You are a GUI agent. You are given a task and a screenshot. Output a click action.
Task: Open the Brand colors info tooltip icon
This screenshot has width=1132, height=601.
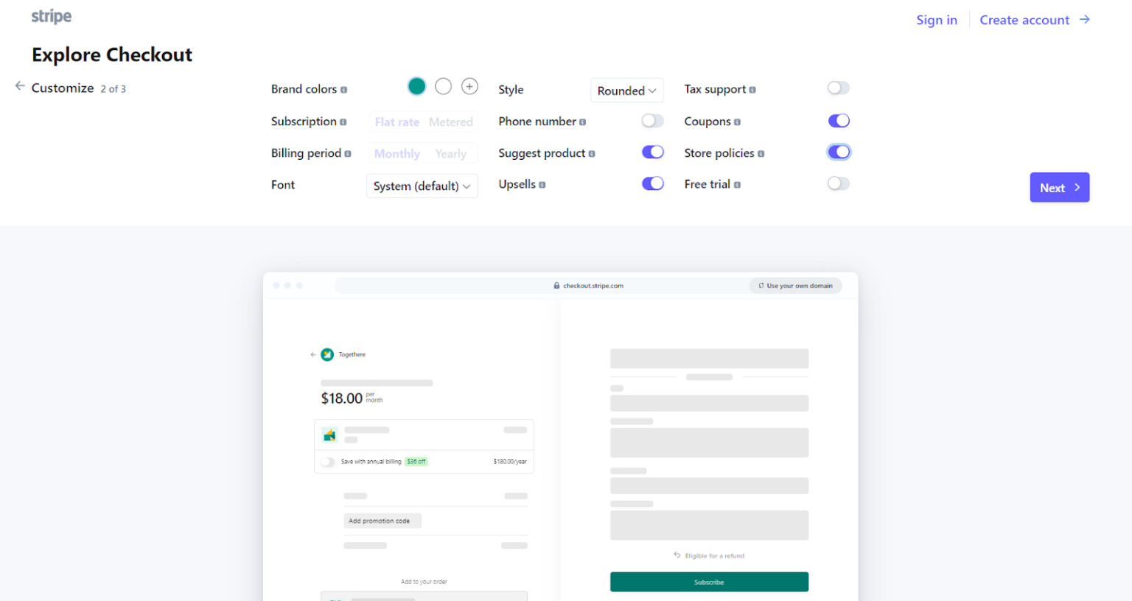(343, 90)
